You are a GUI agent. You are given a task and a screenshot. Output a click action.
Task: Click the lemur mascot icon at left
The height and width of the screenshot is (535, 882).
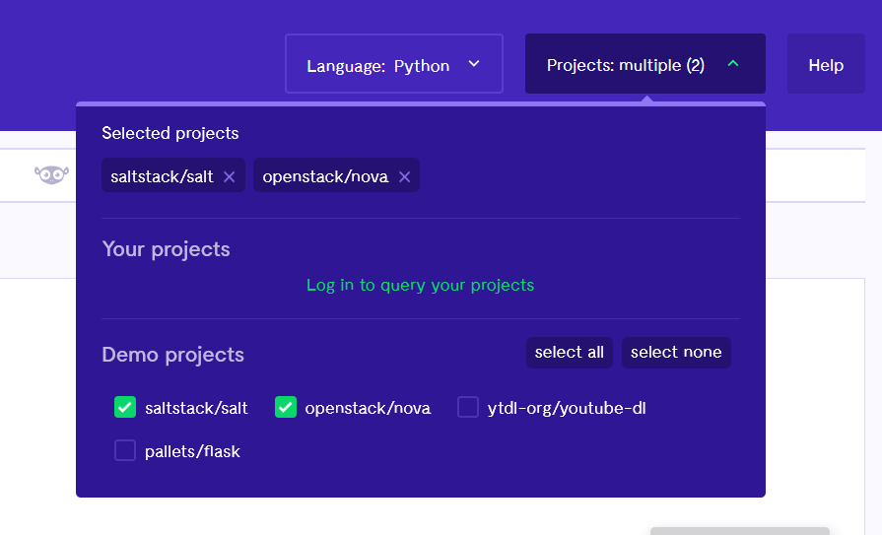[52, 175]
